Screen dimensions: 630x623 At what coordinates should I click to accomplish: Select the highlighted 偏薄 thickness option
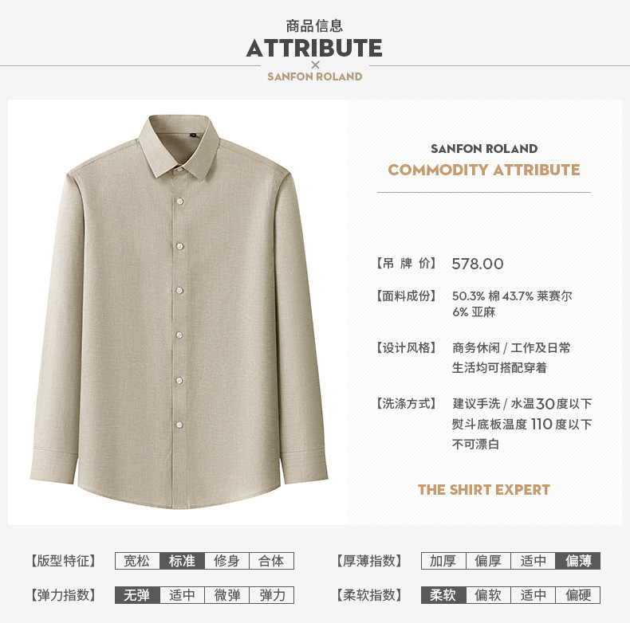click(x=578, y=561)
